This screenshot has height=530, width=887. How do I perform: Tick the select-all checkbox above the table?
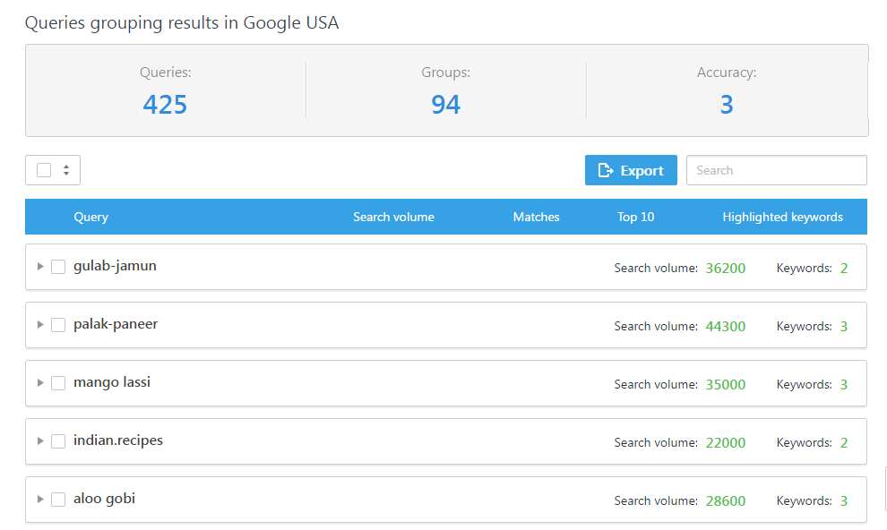point(44,170)
